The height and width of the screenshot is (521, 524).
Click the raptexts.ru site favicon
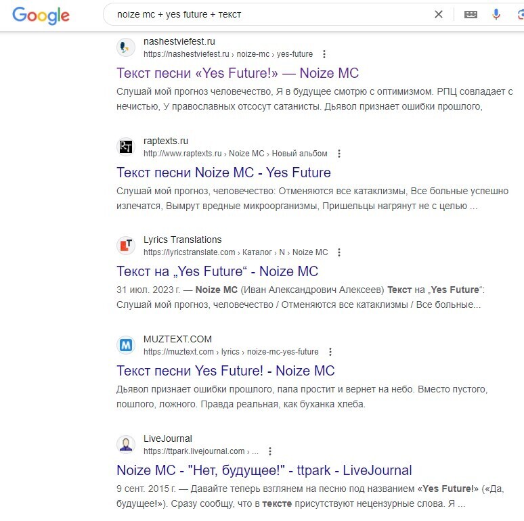pyautogui.click(x=125, y=147)
